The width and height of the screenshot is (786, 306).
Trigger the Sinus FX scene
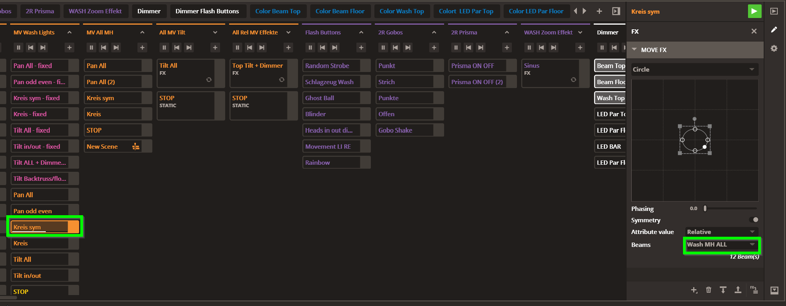click(x=550, y=73)
